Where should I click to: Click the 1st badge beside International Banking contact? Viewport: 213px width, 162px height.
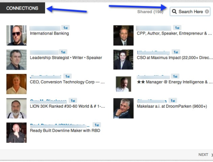(x=65, y=28)
